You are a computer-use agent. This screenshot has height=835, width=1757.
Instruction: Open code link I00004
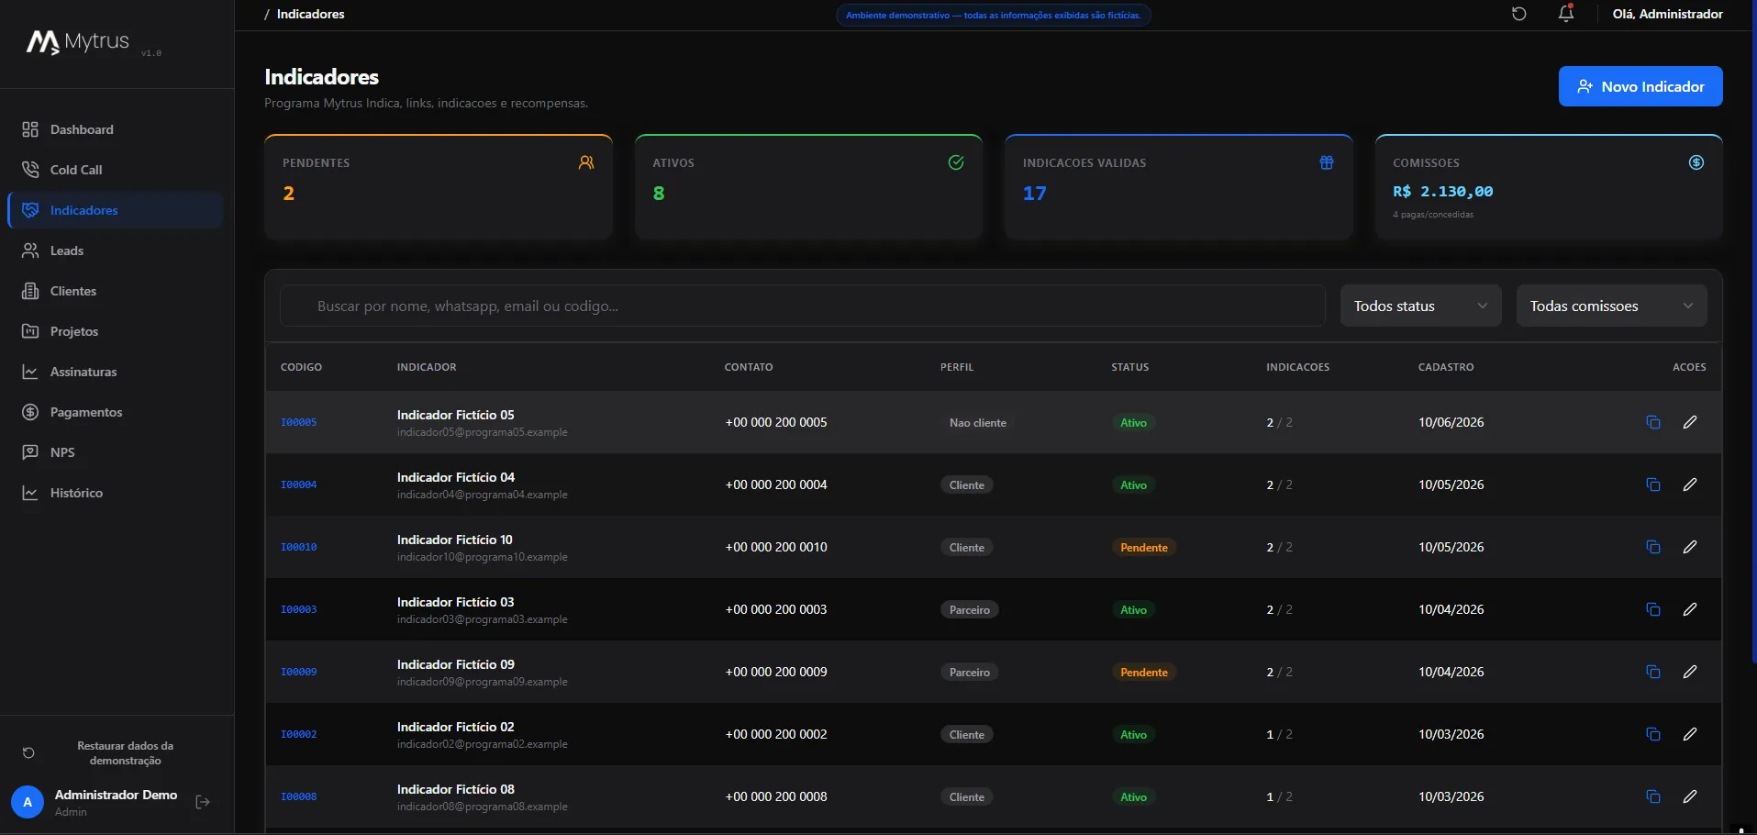298,484
